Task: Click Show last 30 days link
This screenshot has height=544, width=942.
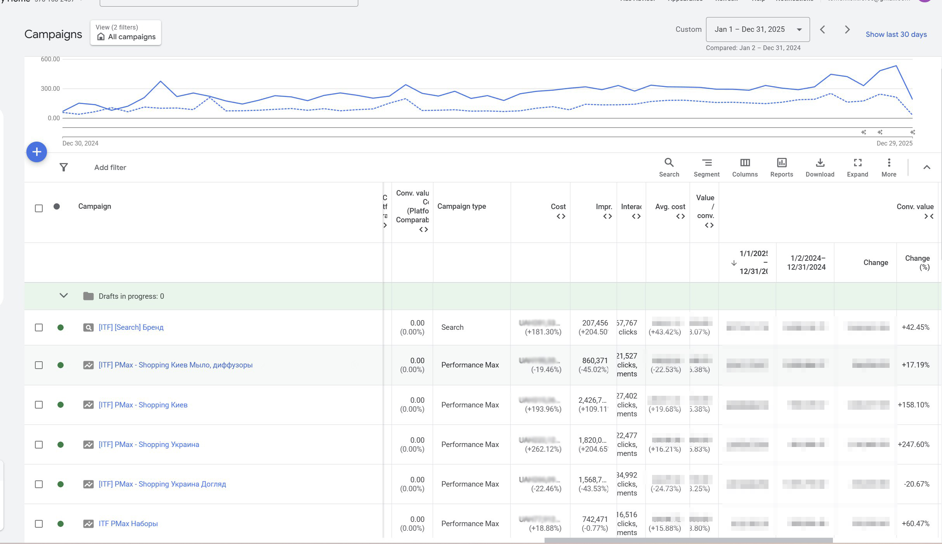Action: (x=896, y=34)
